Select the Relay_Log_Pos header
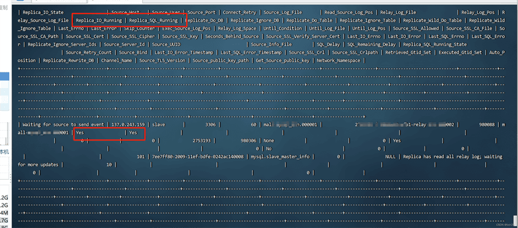The image size is (518, 228). tap(478, 12)
